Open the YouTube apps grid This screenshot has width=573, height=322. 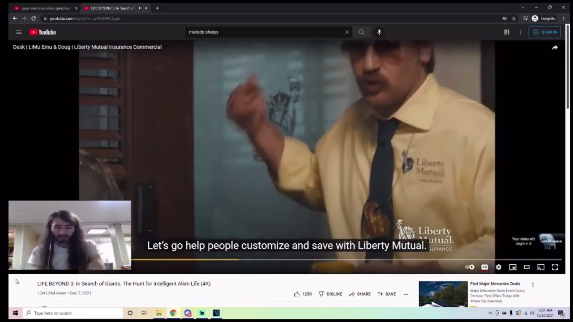(507, 32)
